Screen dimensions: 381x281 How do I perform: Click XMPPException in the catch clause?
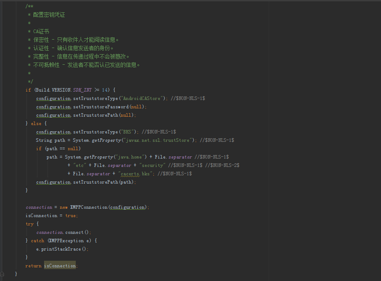coord(67,240)
